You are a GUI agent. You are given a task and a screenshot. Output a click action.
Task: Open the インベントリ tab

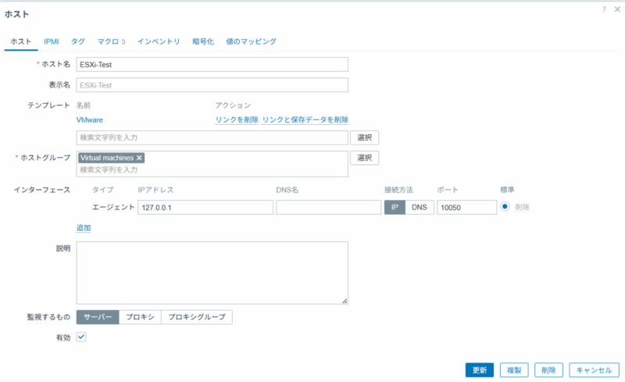(159, 41)
